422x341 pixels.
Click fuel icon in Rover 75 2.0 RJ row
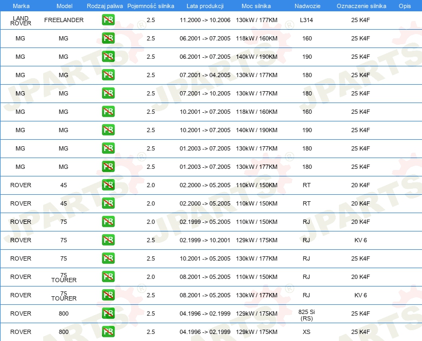(108, 222)
